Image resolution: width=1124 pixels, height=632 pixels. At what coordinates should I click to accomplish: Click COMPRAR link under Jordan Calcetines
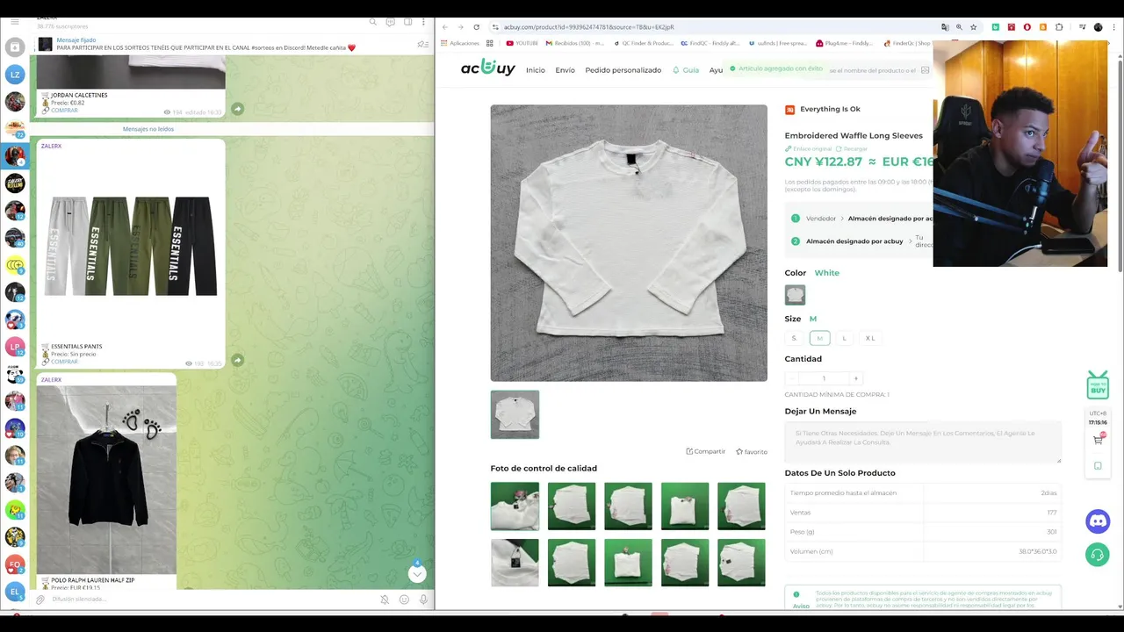pos(64,111)
